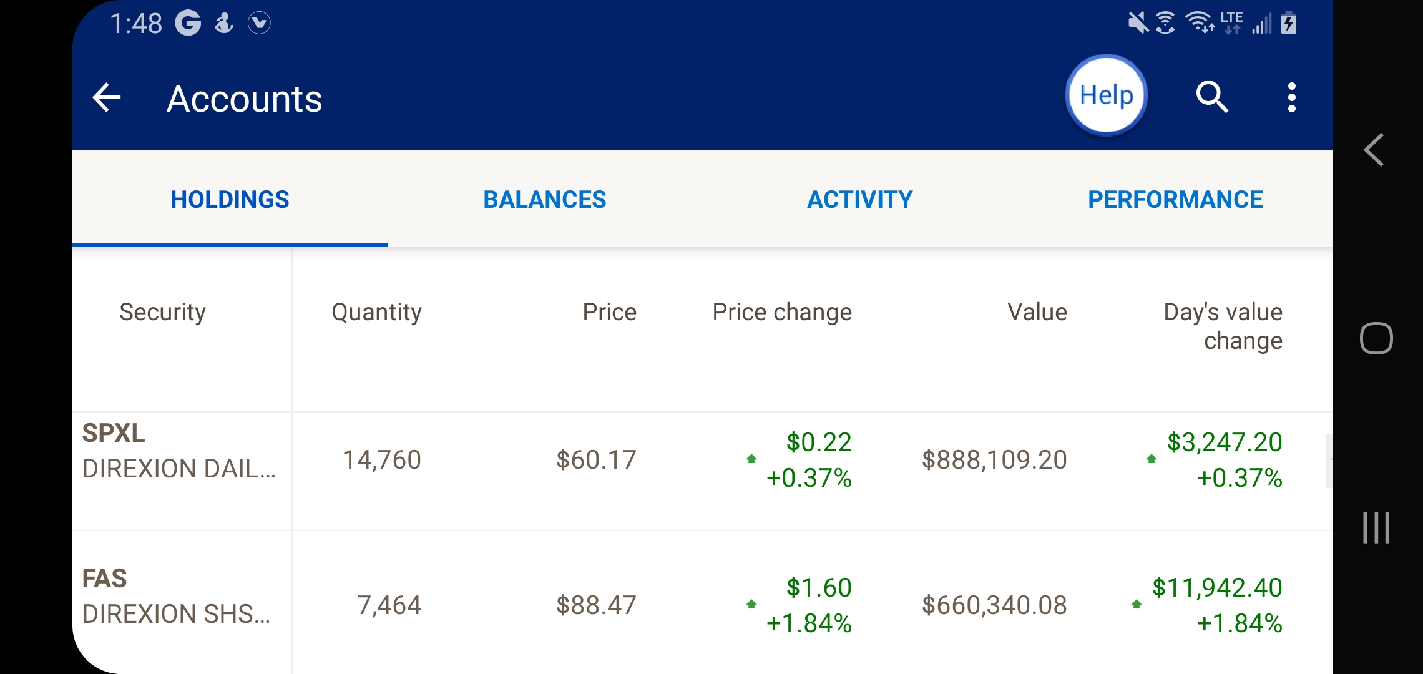Select the Holdings tab
Viewport: 1423px width, 674px height.
coord(230,200)
